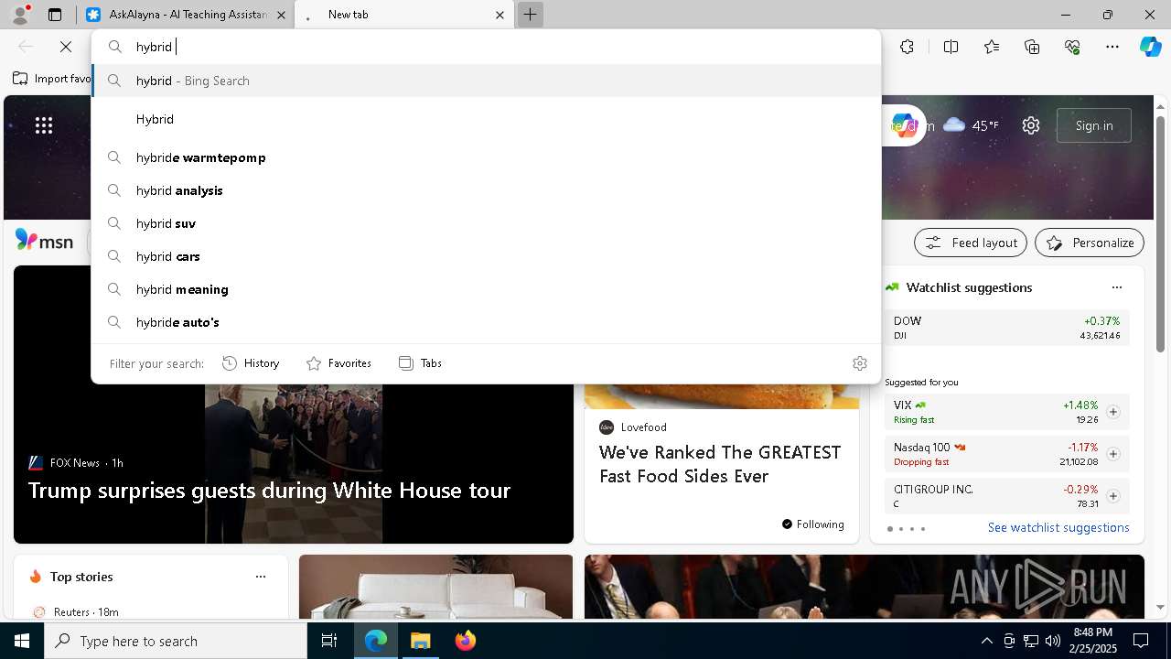Click Import favorites bookmark item
Screen dimensions: 1171x659
click(x=53, y=79)
